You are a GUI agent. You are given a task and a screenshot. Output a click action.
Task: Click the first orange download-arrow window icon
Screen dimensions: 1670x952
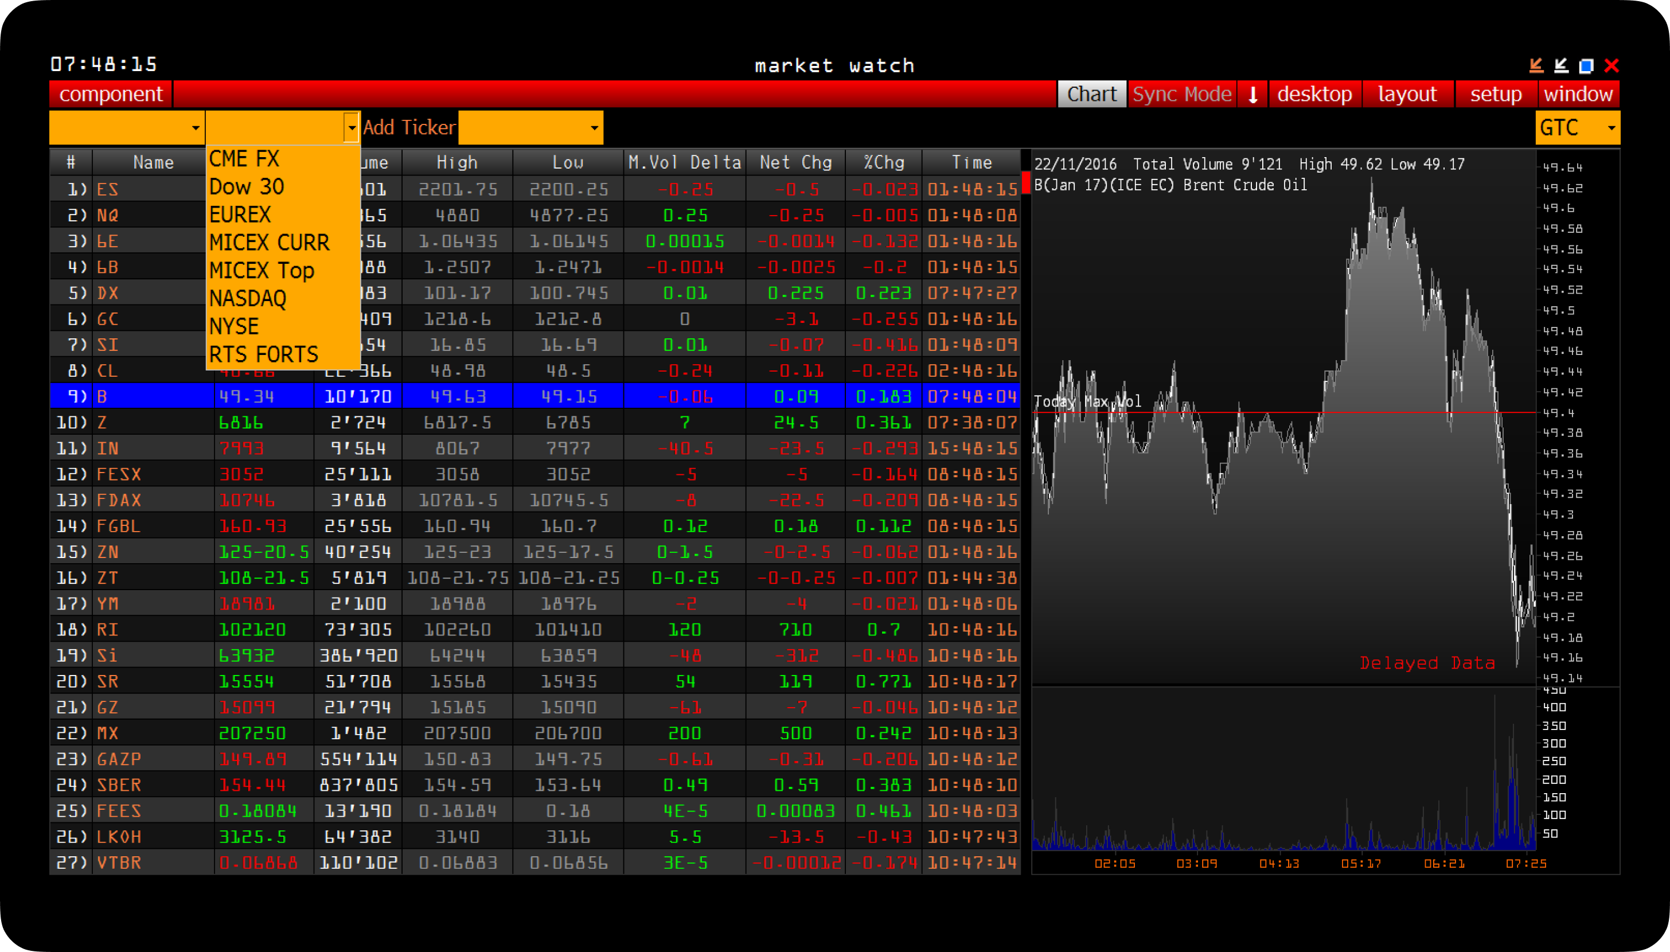[1536, 65]
